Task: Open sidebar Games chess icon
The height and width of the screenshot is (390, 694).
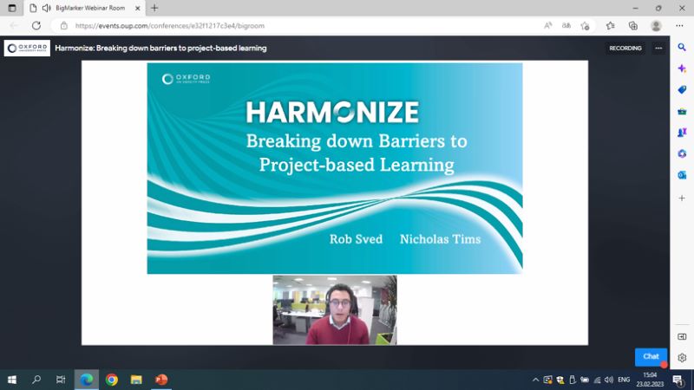Action: [x=682, y=133]
